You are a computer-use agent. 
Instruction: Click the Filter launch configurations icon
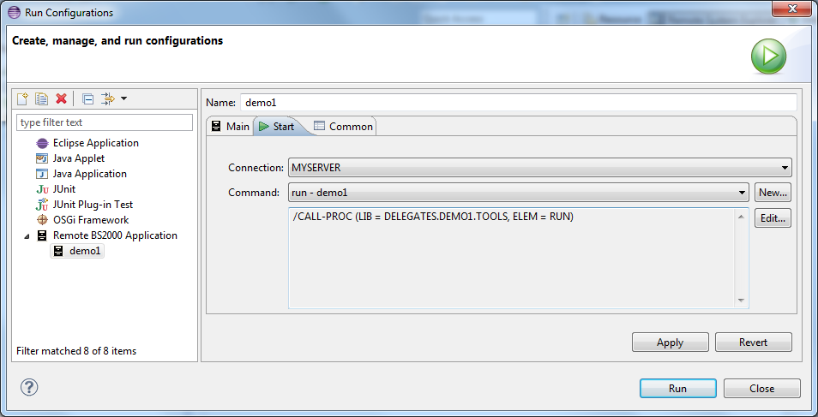click(x=107, y=99)
